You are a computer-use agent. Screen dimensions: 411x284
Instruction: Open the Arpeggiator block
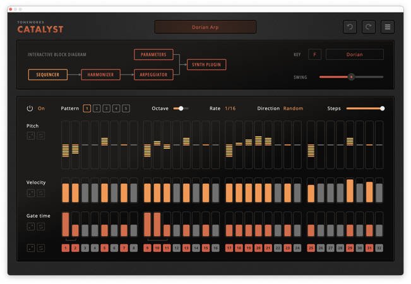click(153, 74)
